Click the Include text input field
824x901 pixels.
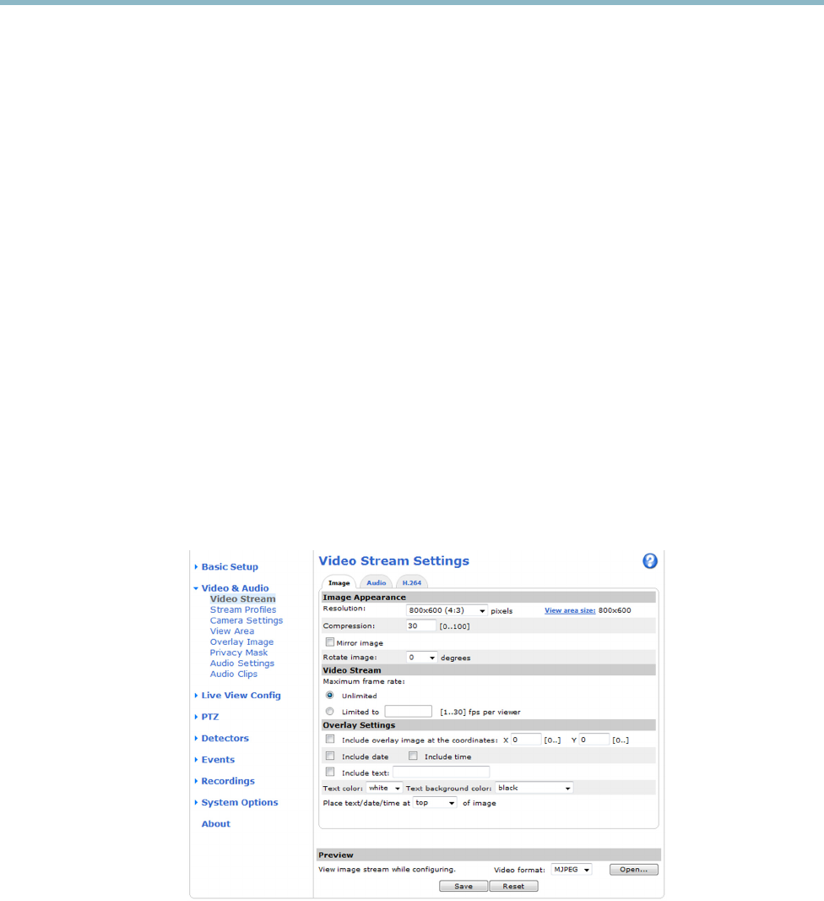[442, 773]
